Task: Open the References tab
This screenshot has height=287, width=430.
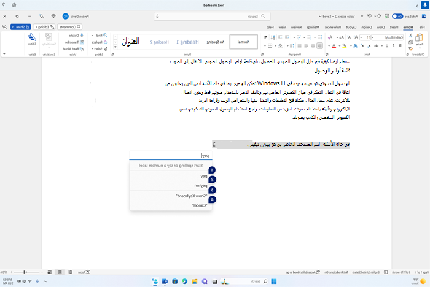Action: click(333, 27)
